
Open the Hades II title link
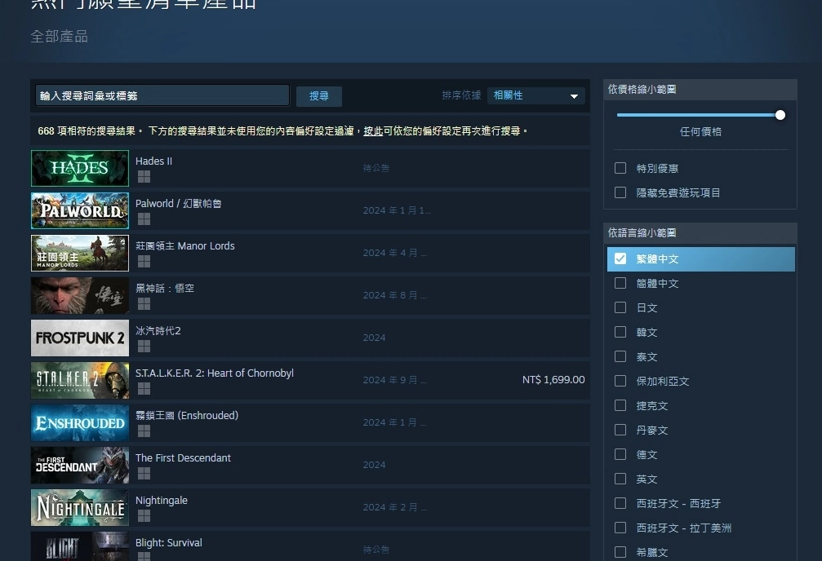(x=153, y=161)
